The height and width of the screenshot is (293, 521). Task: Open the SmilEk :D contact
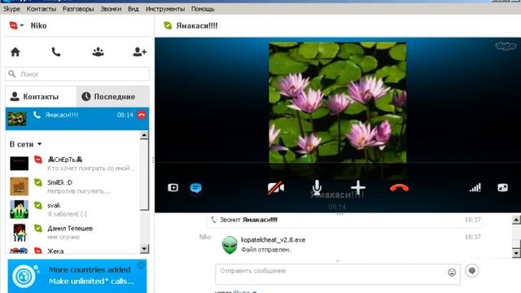(x=74, y=186)
